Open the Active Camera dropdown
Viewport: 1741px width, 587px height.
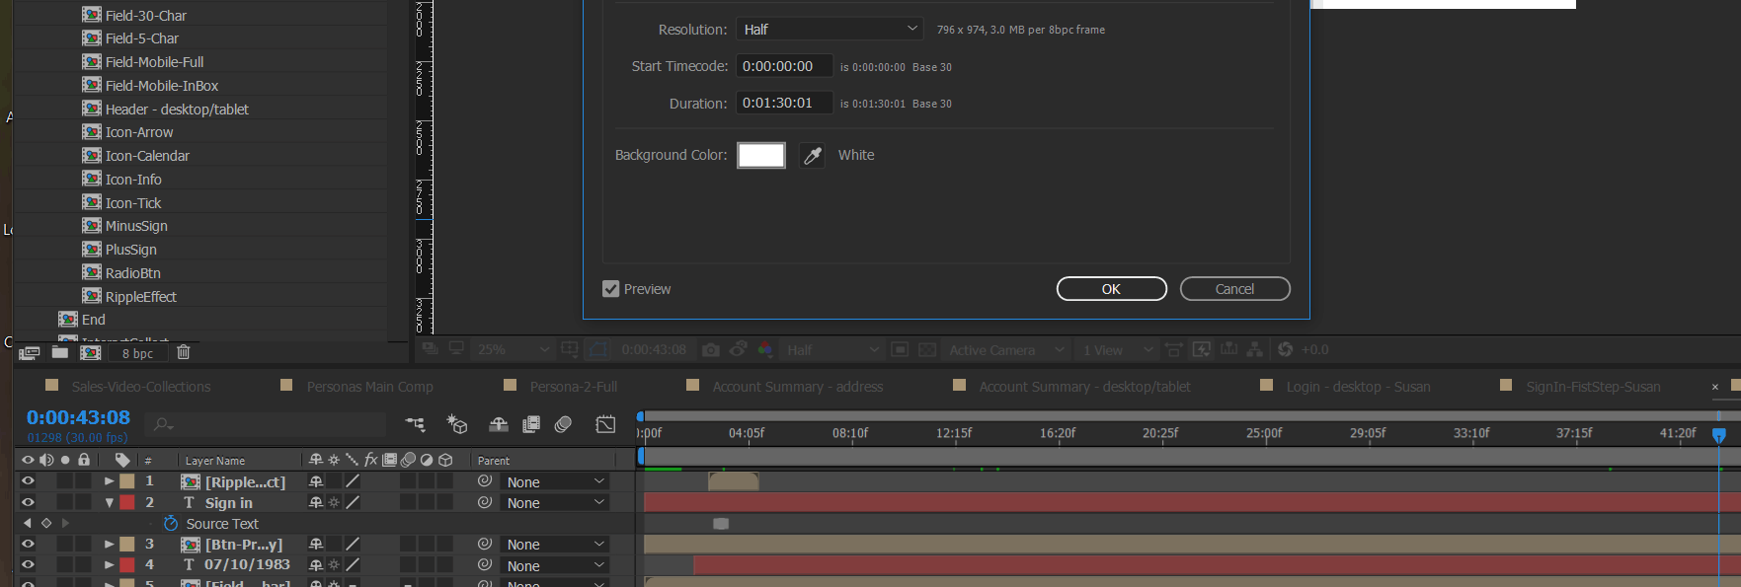click(1006, 349)
